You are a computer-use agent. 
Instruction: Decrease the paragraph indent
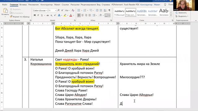coord(97,10)
